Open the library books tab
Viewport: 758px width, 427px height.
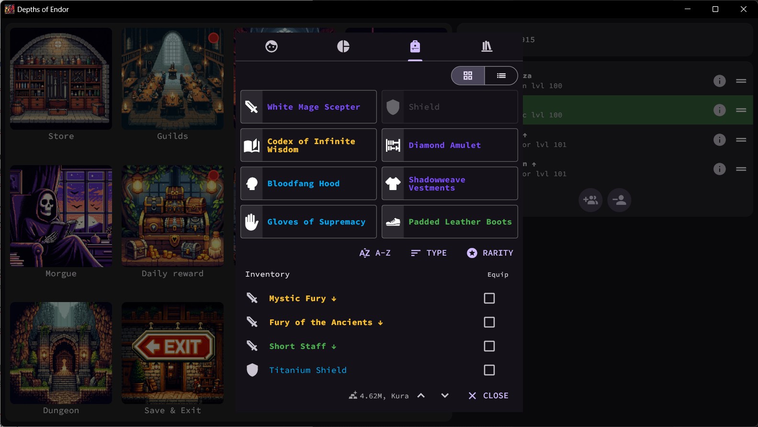[487, 46]
